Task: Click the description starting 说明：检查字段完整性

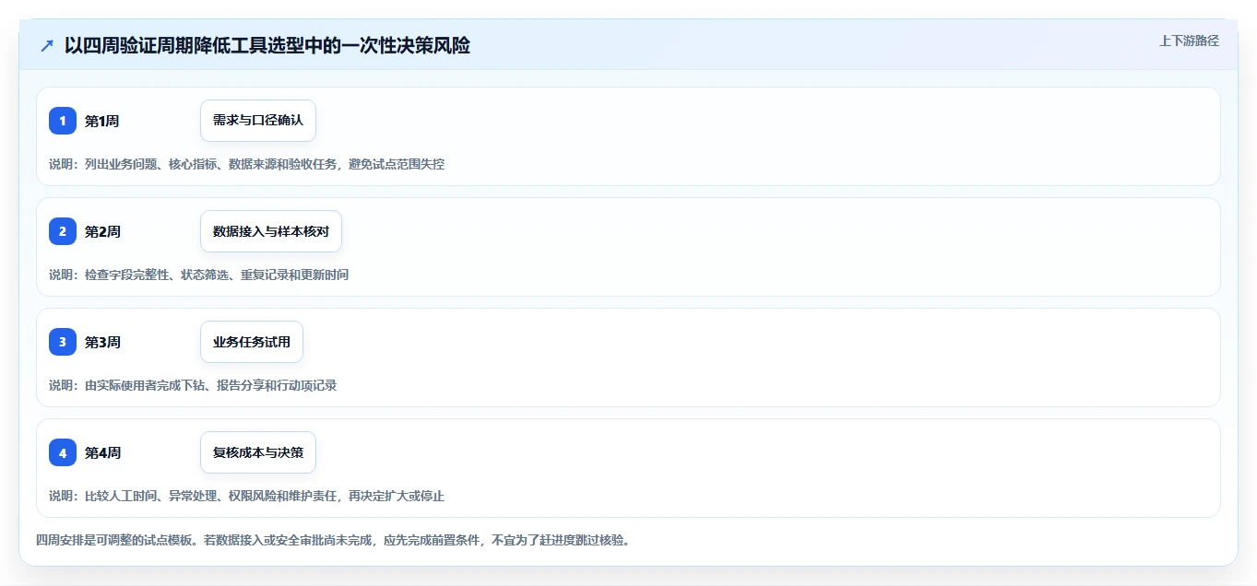Action: tap(198, 275)
